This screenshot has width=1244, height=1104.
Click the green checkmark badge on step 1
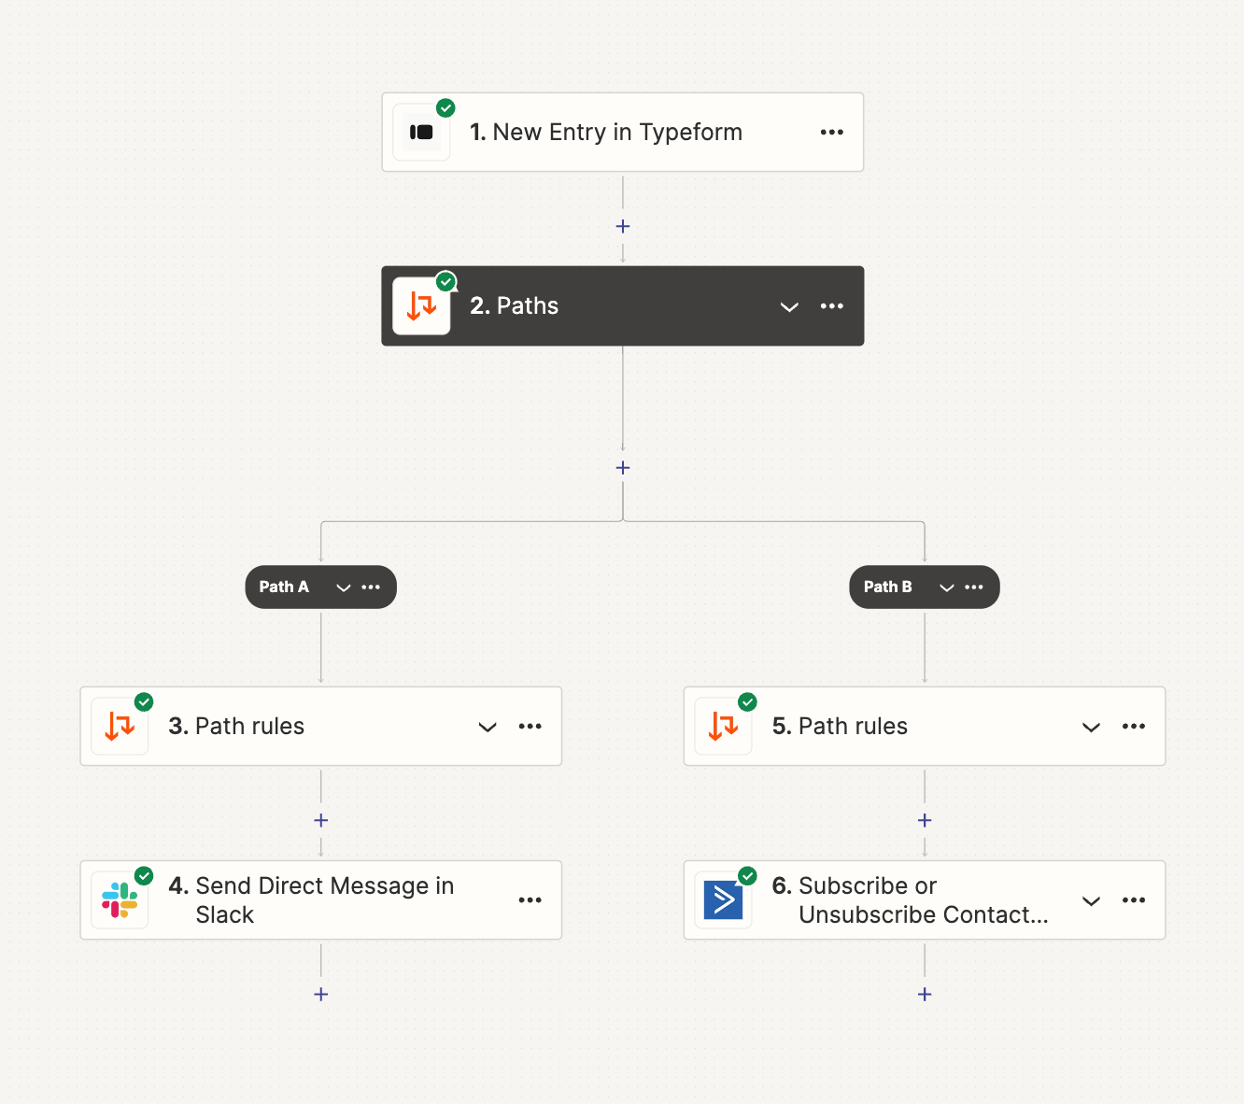445,107
